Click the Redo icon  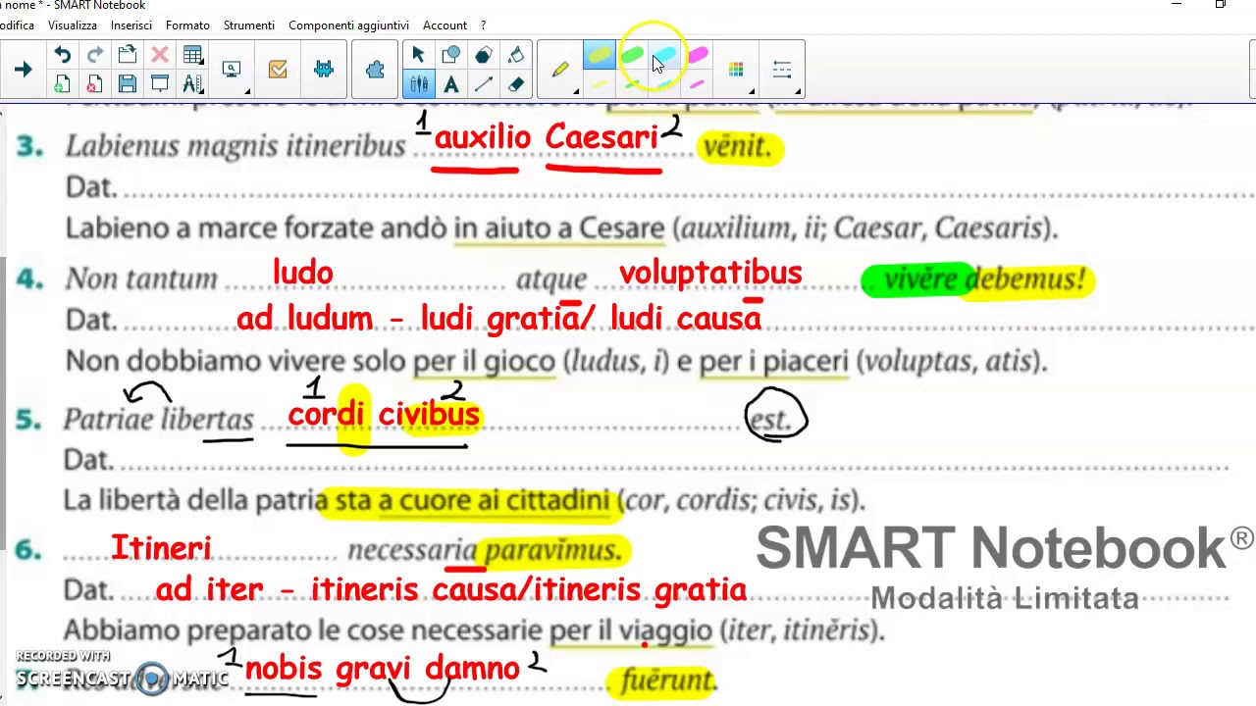pyautogui.click(x=94, y=55)
